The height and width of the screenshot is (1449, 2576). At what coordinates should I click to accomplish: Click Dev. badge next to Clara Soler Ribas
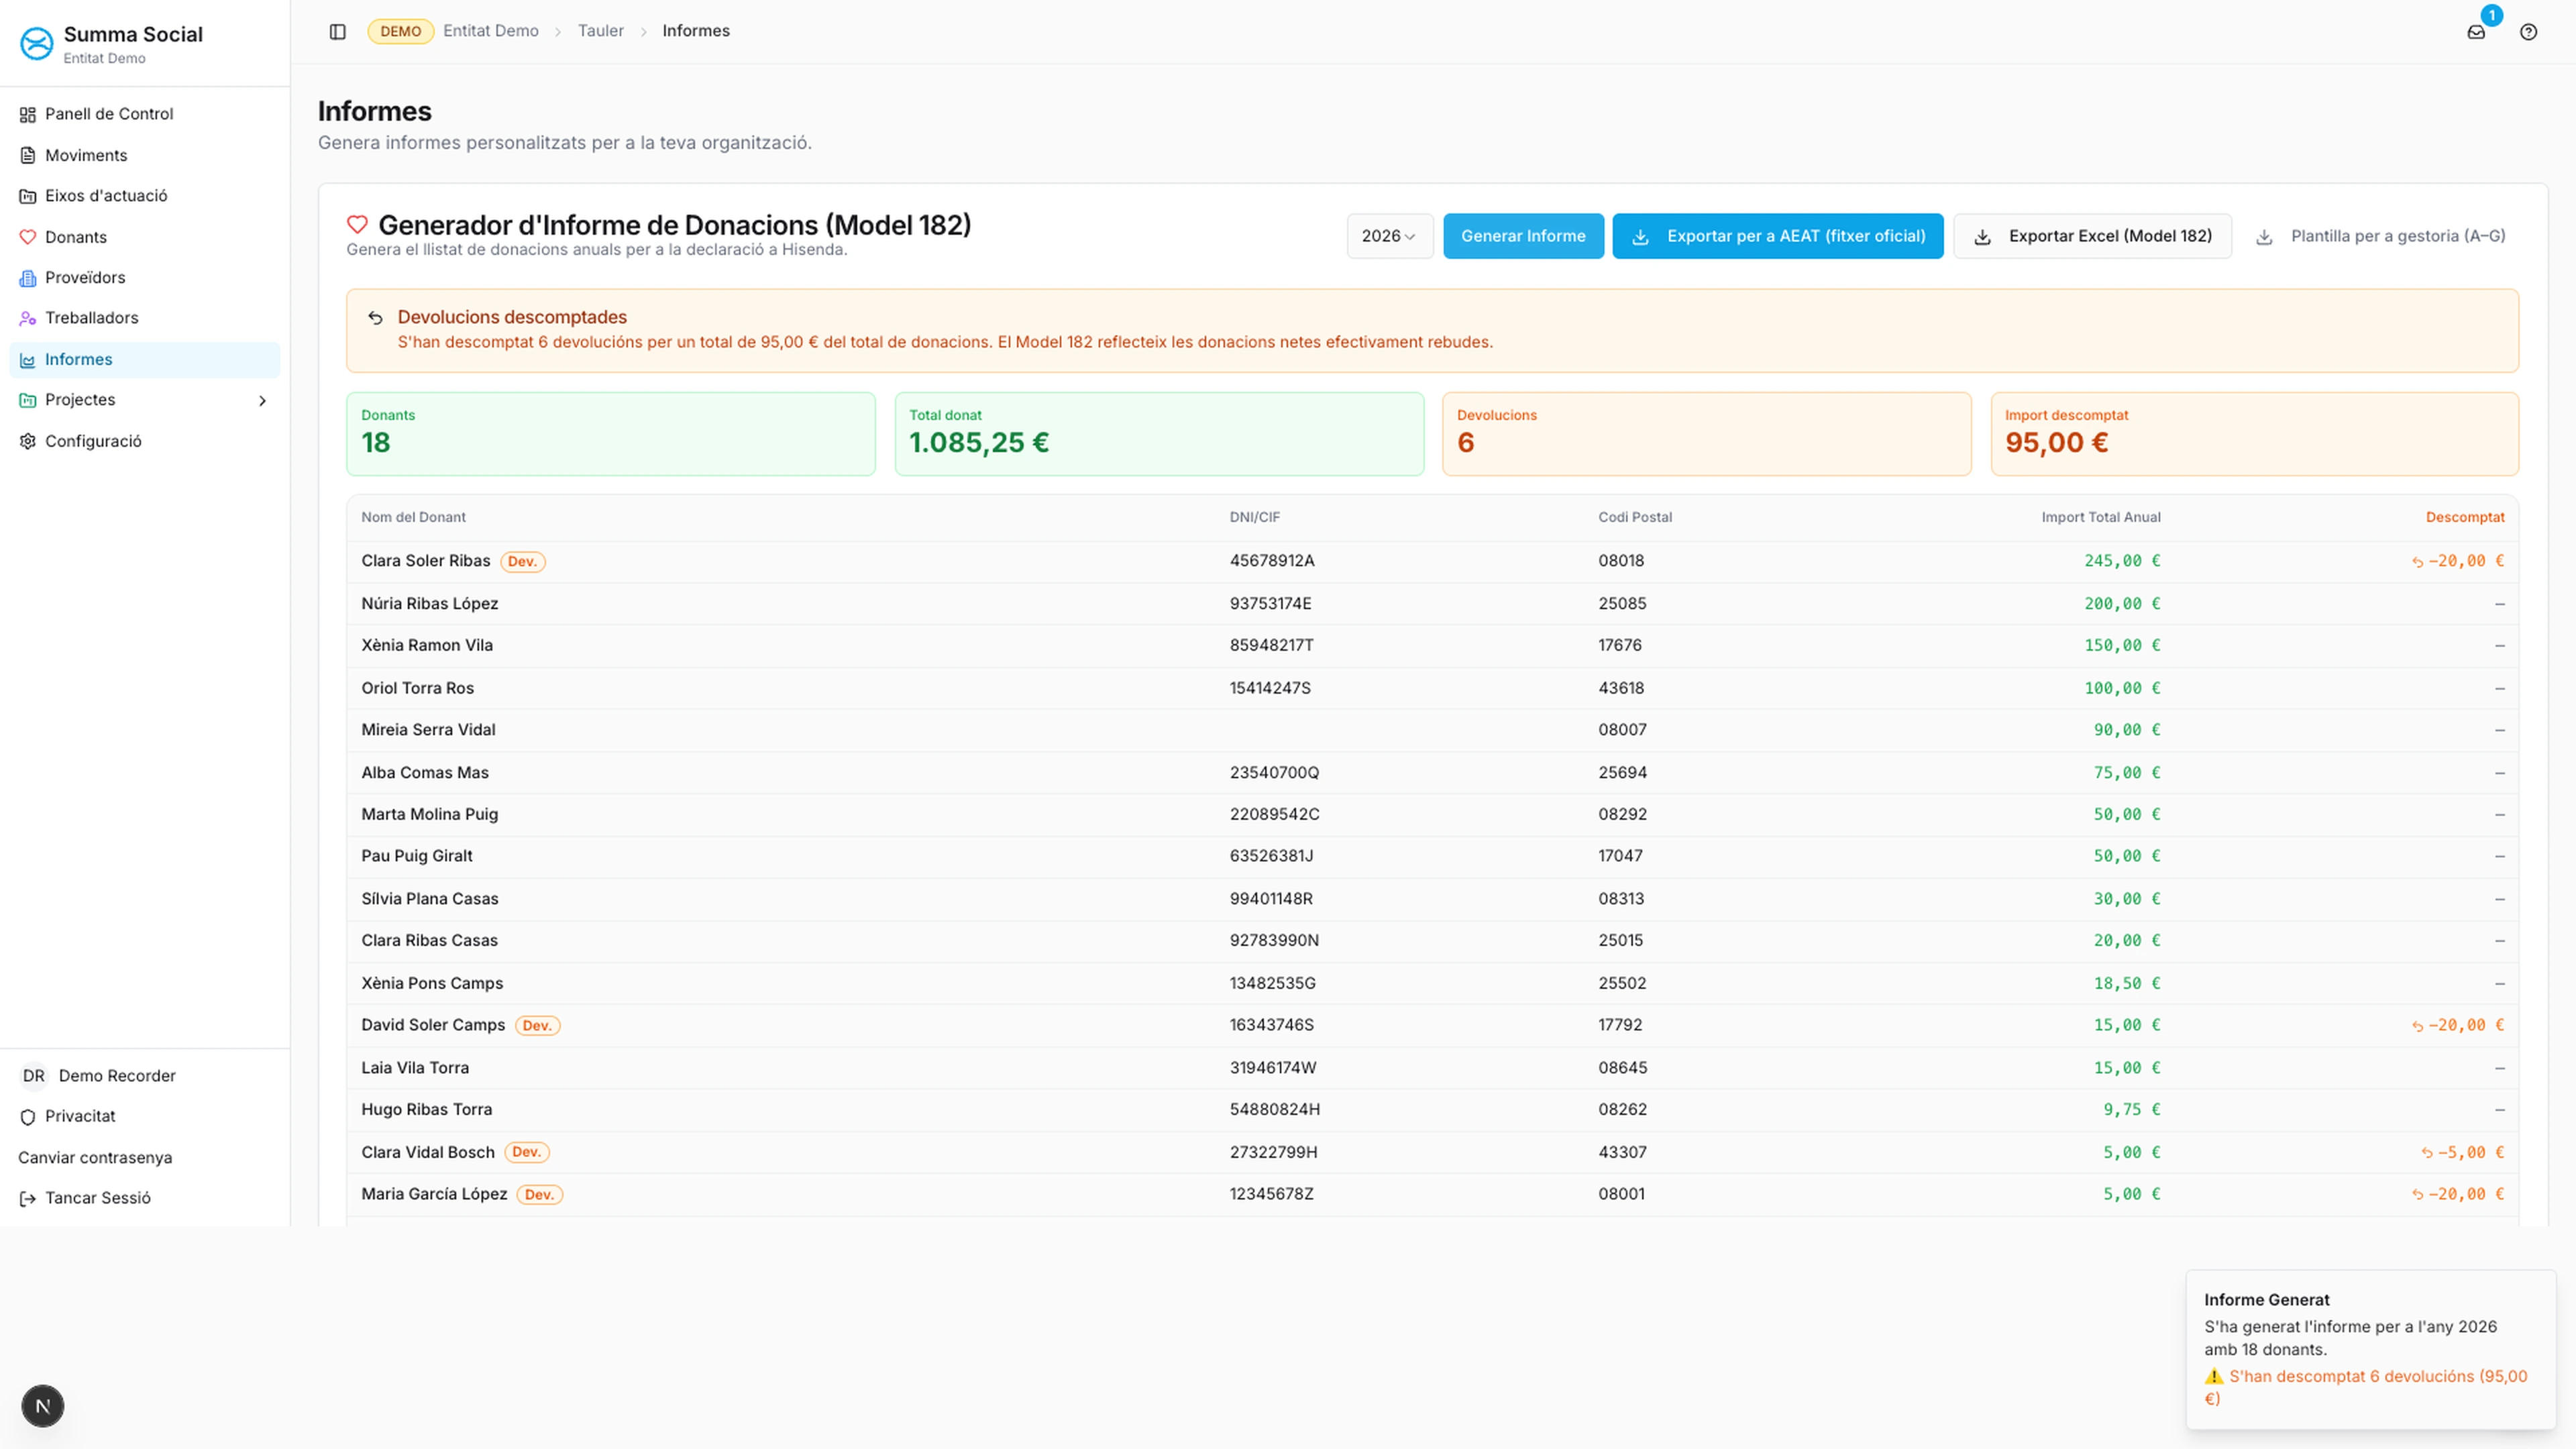pyautogui.click(x=522, y=561)
